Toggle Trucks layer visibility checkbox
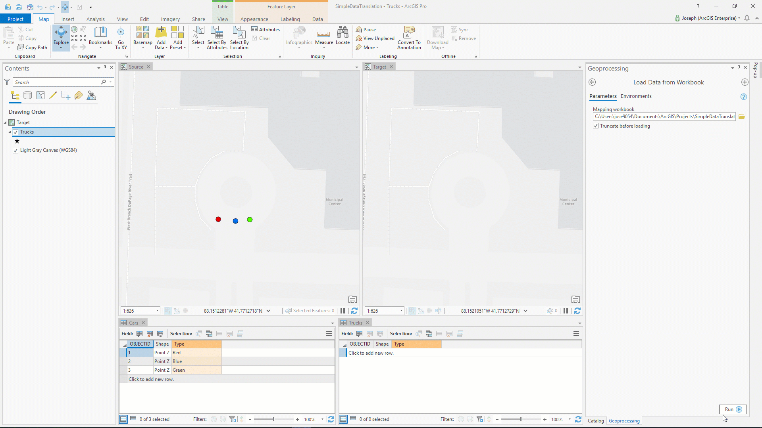The image size is (762, 428). tap(15, 132)
